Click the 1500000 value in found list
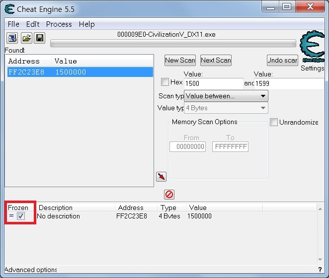 [x=71, y=72]
